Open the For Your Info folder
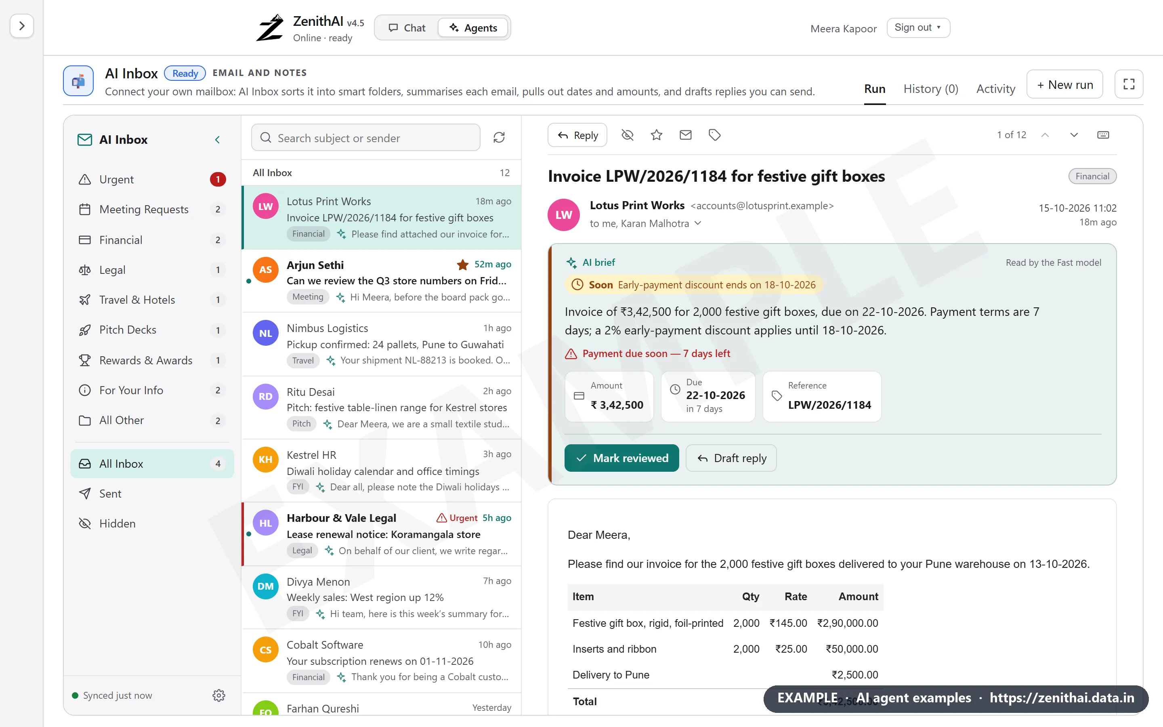The image size is (1163, 727). point(152,391)
